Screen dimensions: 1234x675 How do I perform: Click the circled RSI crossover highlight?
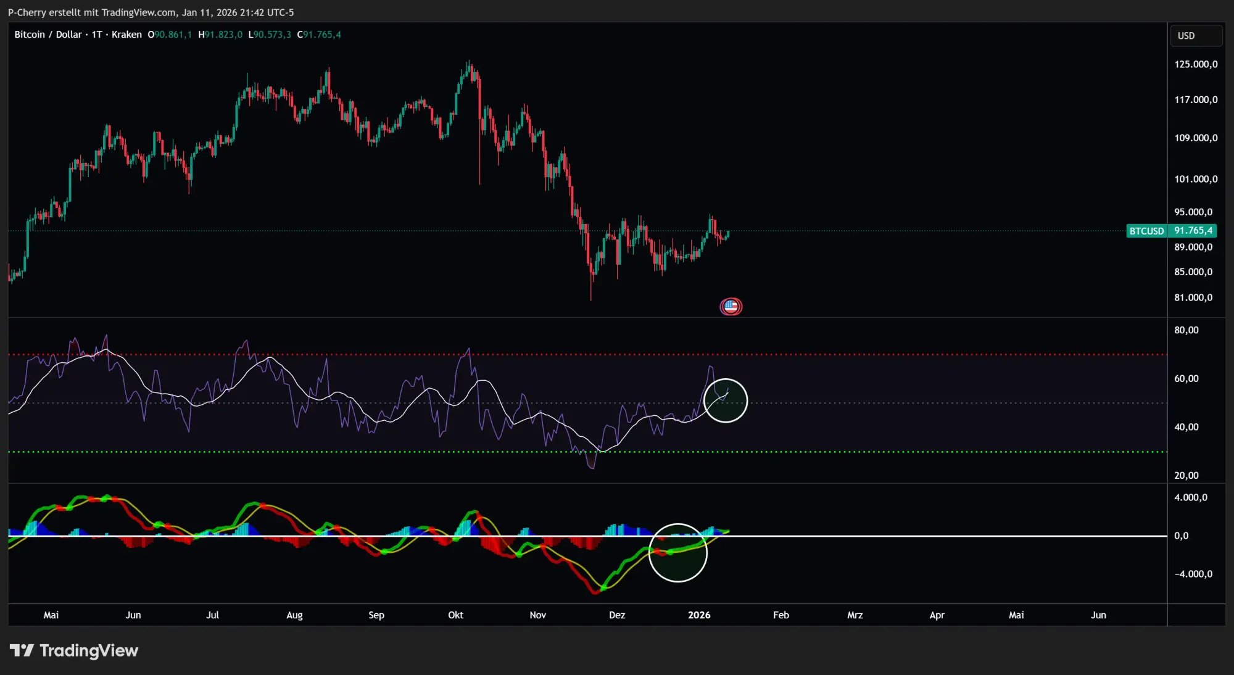click(726, 400)
